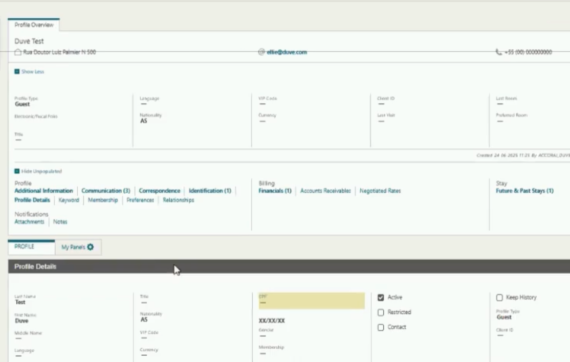Open Additional Information link

[43, 191]
